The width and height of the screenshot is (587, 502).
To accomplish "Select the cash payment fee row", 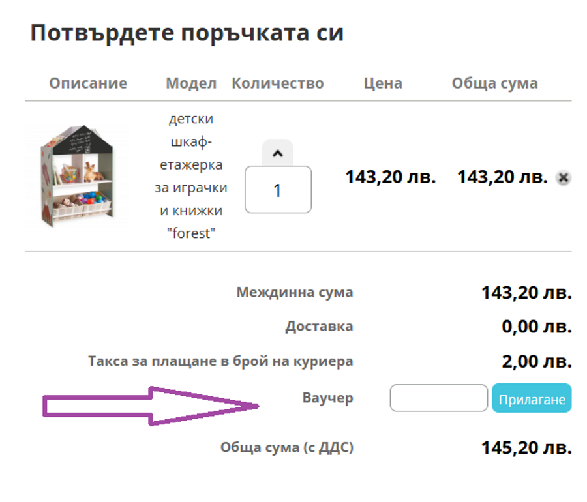I will pos(220,361).
